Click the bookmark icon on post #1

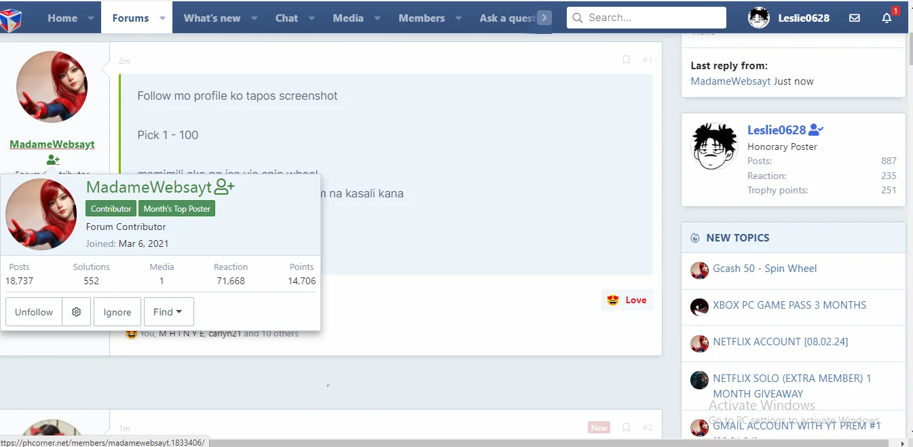point(626,60)
